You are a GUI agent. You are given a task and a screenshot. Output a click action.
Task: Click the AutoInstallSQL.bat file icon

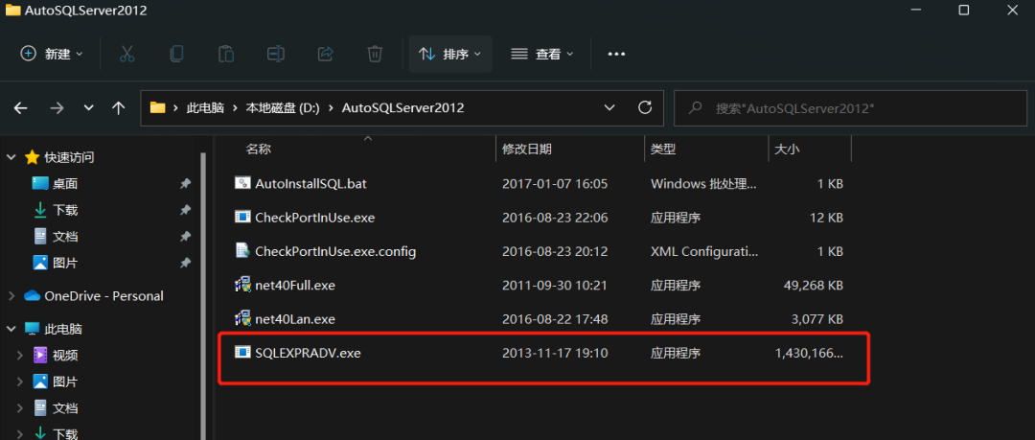242,183
